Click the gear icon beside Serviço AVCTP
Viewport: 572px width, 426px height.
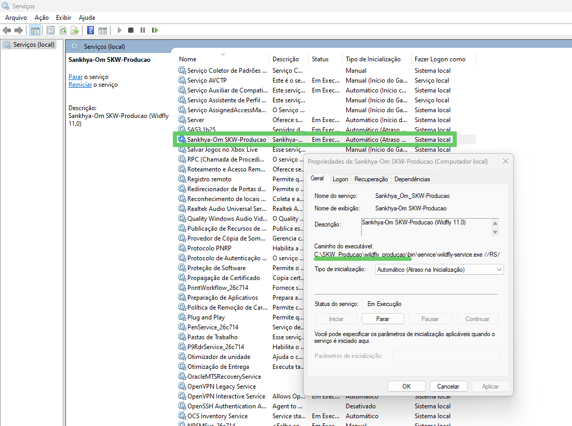click(x=182, y=80)
